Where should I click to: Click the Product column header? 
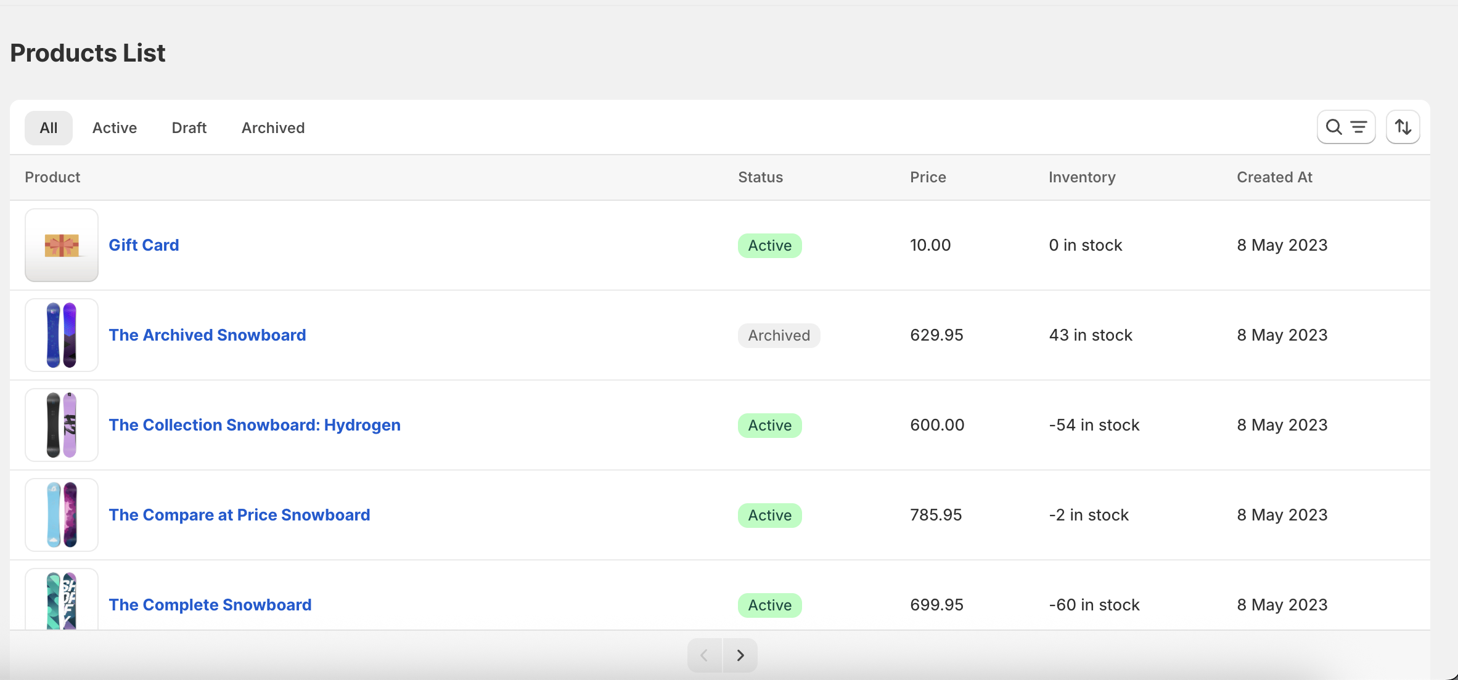(52, 177)
